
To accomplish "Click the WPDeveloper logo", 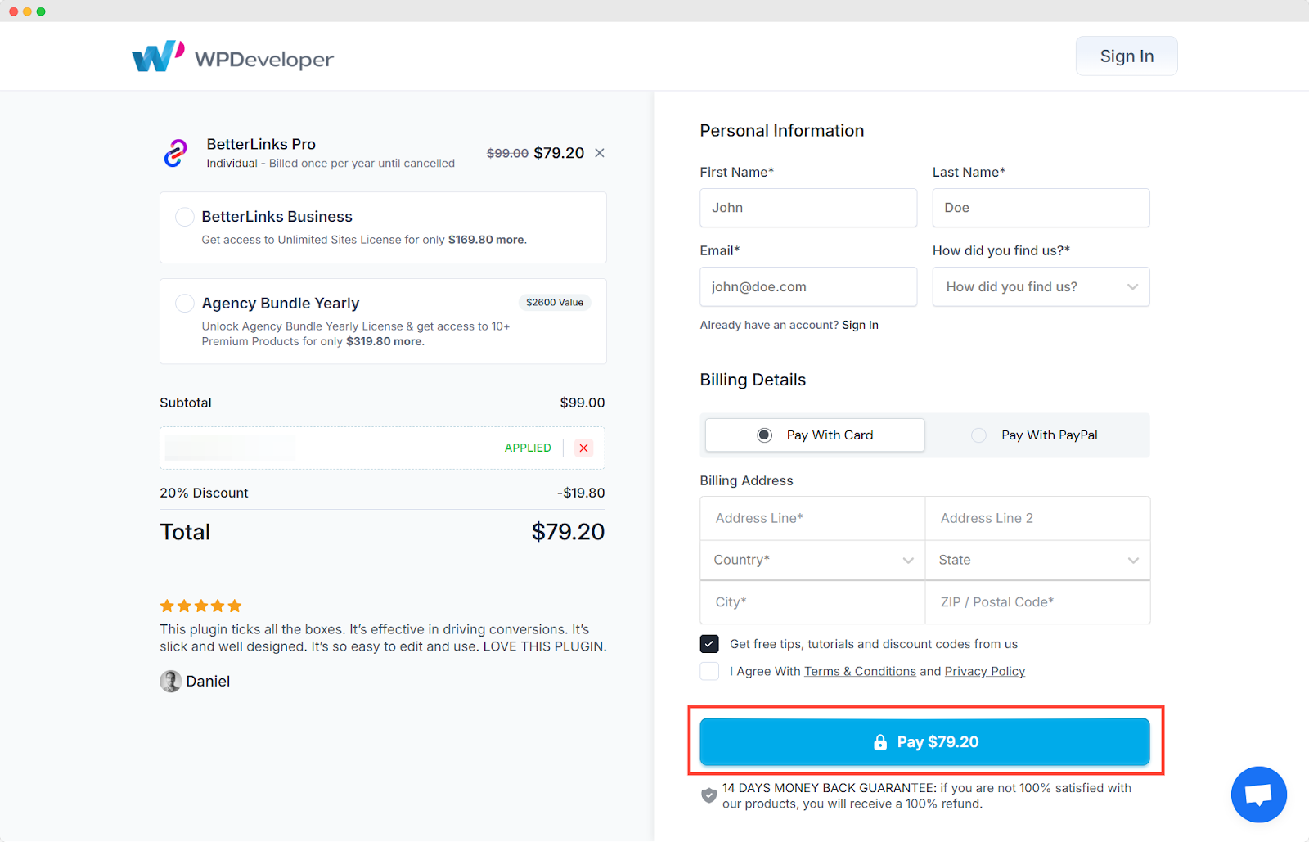I will 233,56.
